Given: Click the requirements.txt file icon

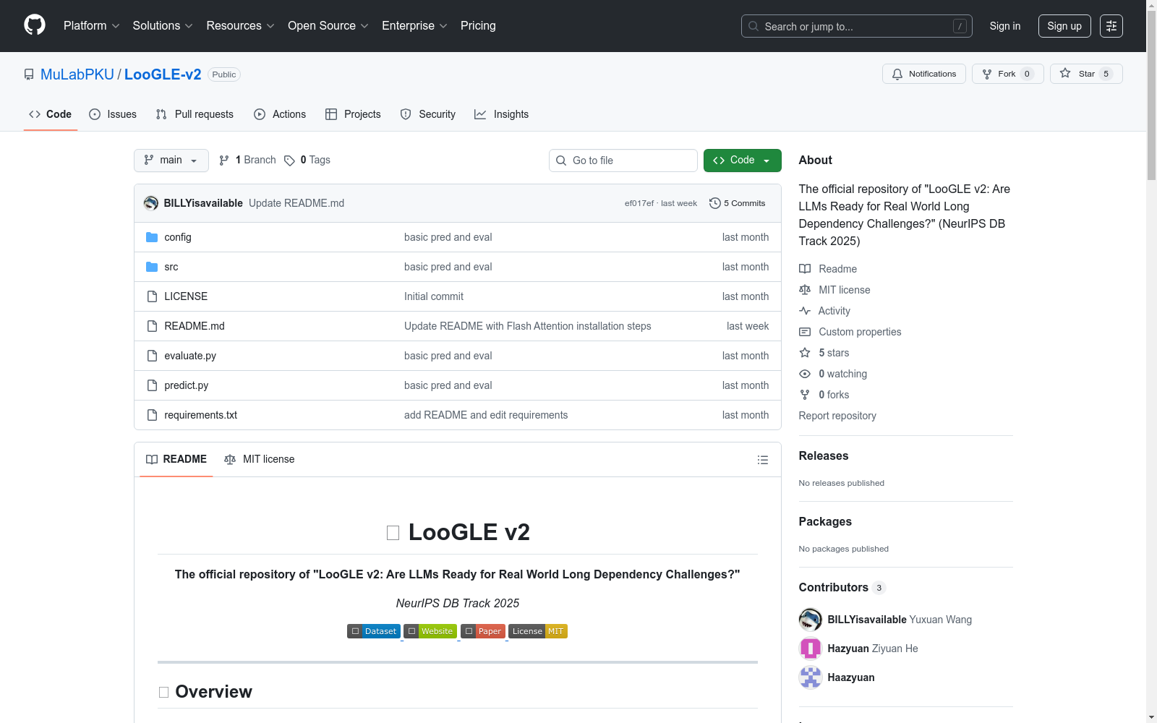Looking at the screenshot, I should [152, 415].
